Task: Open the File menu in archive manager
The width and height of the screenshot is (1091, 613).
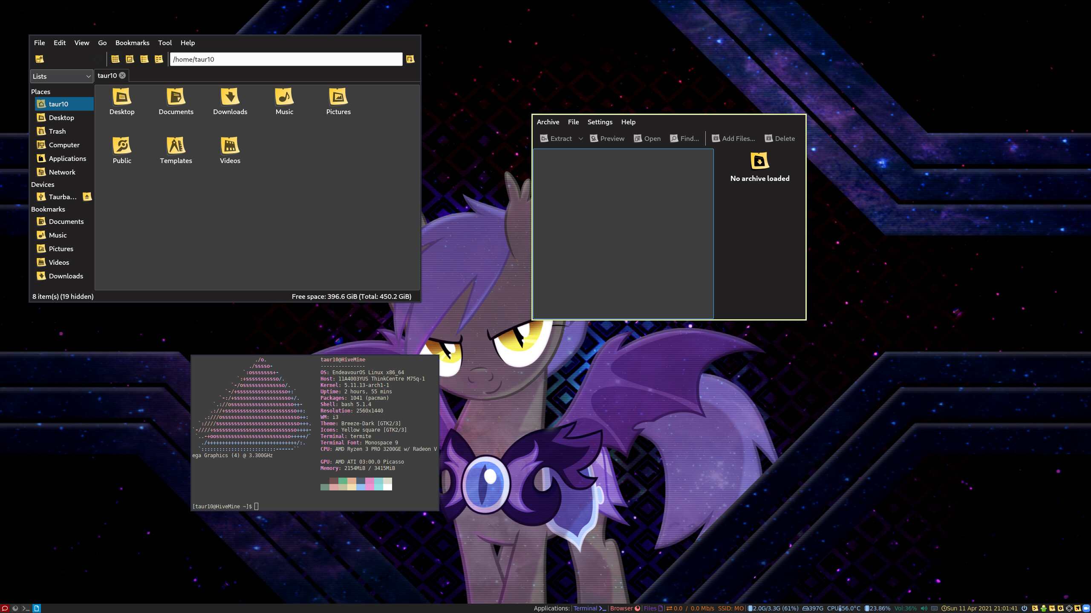Action: pos(573,122)
